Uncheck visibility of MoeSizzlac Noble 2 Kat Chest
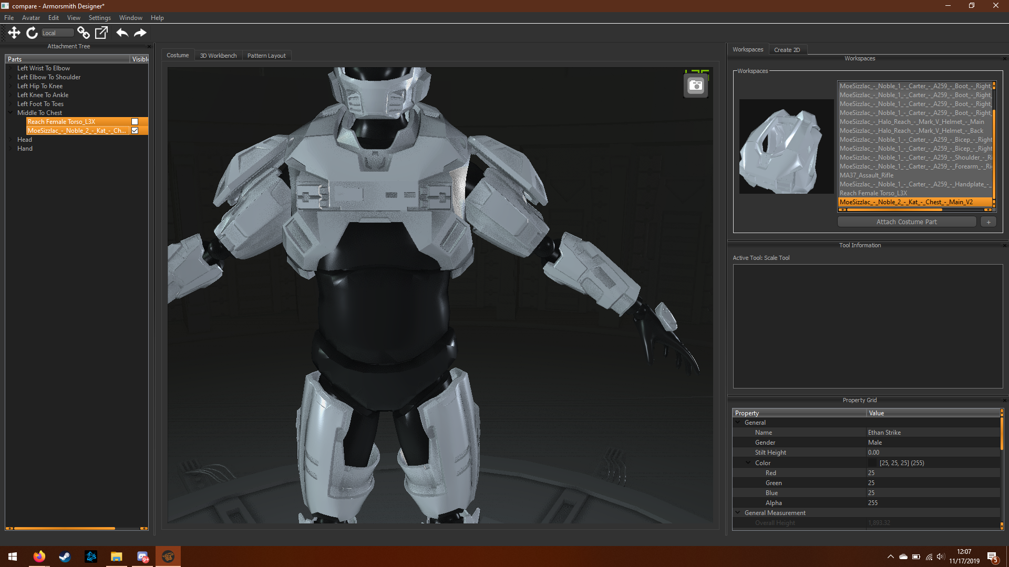Screen dimensions: 1009x567 [x=135, y=131]
